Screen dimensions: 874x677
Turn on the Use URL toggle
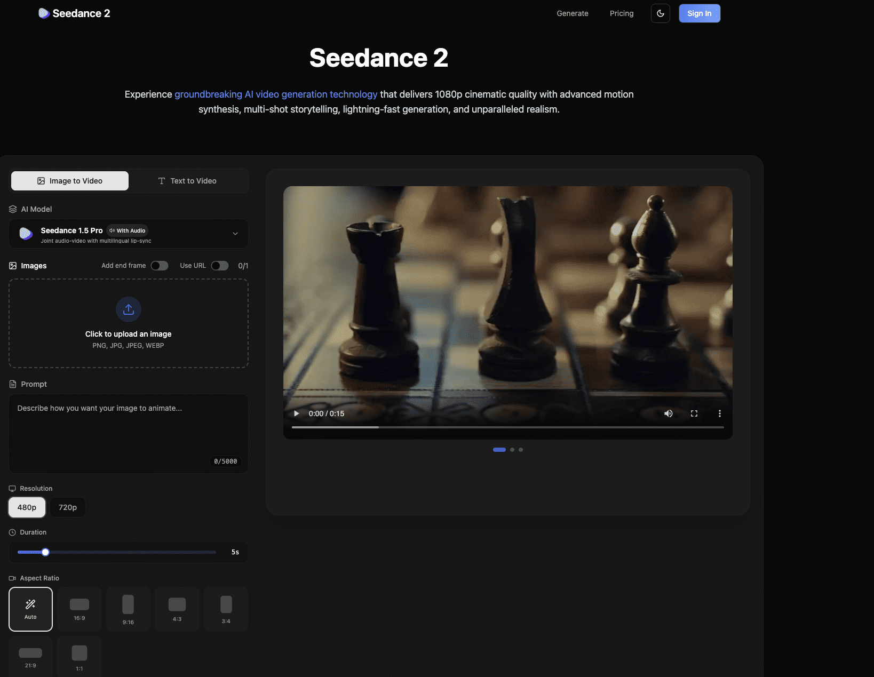coord(219,265)
